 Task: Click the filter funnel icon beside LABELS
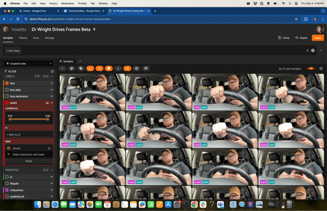coord(37,76)
